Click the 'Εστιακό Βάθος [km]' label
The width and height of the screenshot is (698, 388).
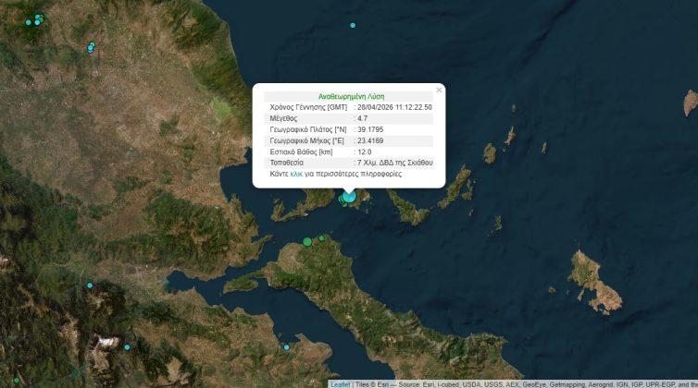(x=301, y=152)
